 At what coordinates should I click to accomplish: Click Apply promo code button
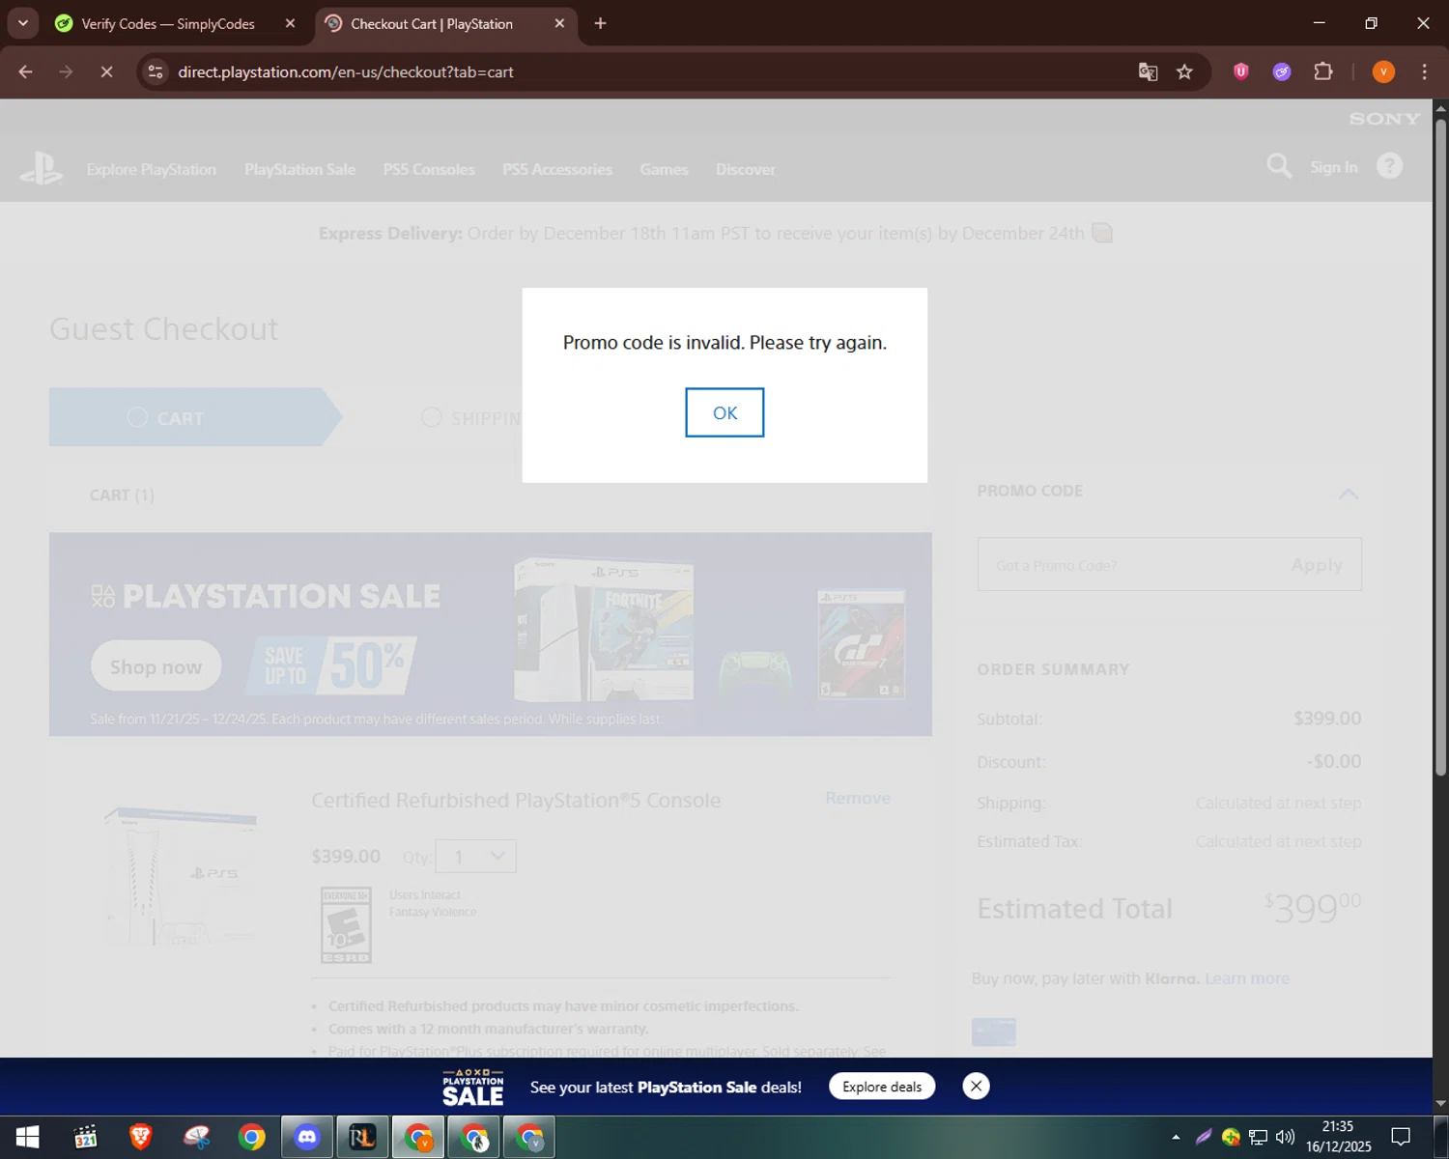pos(1317,565)
